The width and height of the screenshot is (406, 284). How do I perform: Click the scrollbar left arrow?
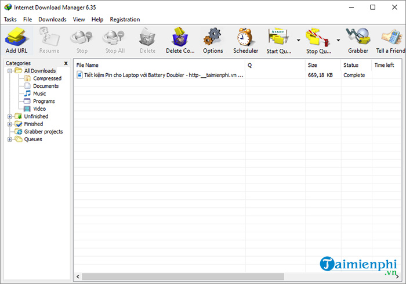[x=78, y=276]
